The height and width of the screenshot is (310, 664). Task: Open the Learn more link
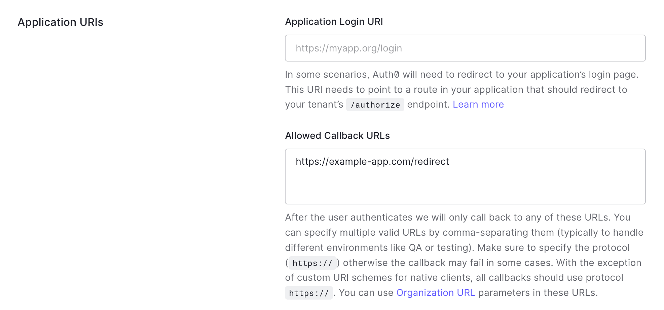point(478,105)
